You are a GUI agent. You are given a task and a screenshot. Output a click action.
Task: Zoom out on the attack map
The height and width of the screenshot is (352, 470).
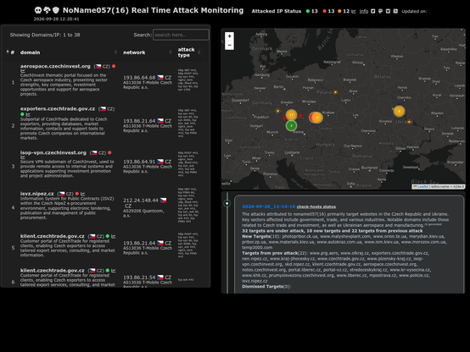229,45
